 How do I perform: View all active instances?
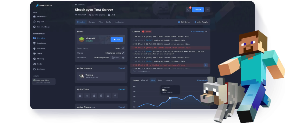click(122, 68)
